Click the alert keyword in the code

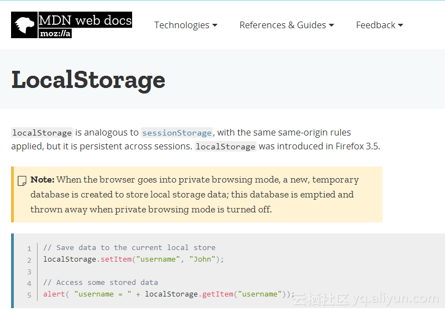click(54, 294)
